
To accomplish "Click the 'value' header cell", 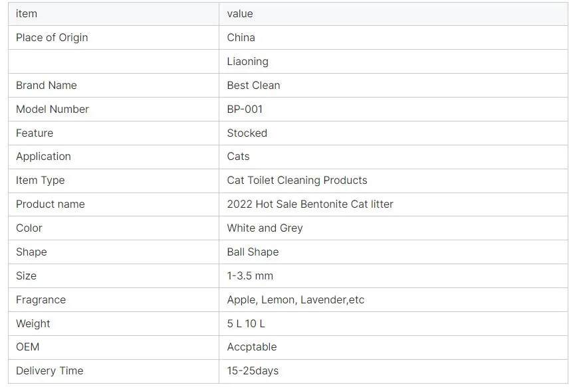I will pos(240,13).
